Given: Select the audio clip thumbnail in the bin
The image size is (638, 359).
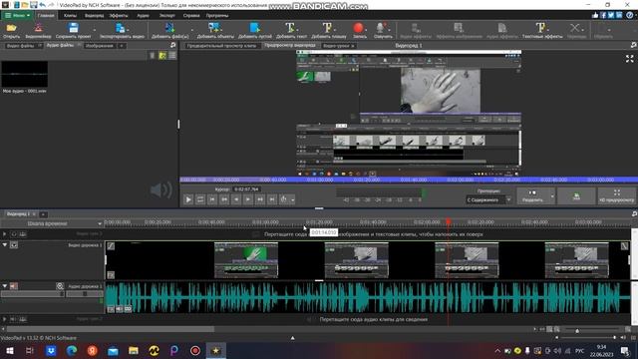Looking at the screenshot, I should pos(24,74).
